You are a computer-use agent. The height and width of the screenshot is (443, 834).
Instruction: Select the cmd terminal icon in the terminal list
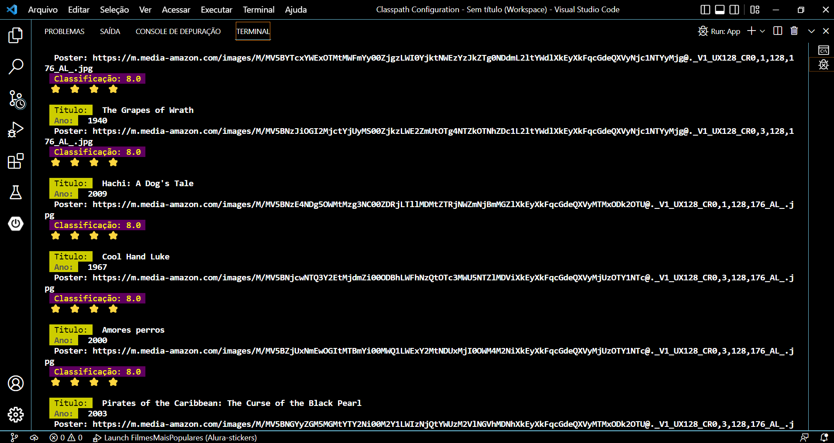[824, 50]
